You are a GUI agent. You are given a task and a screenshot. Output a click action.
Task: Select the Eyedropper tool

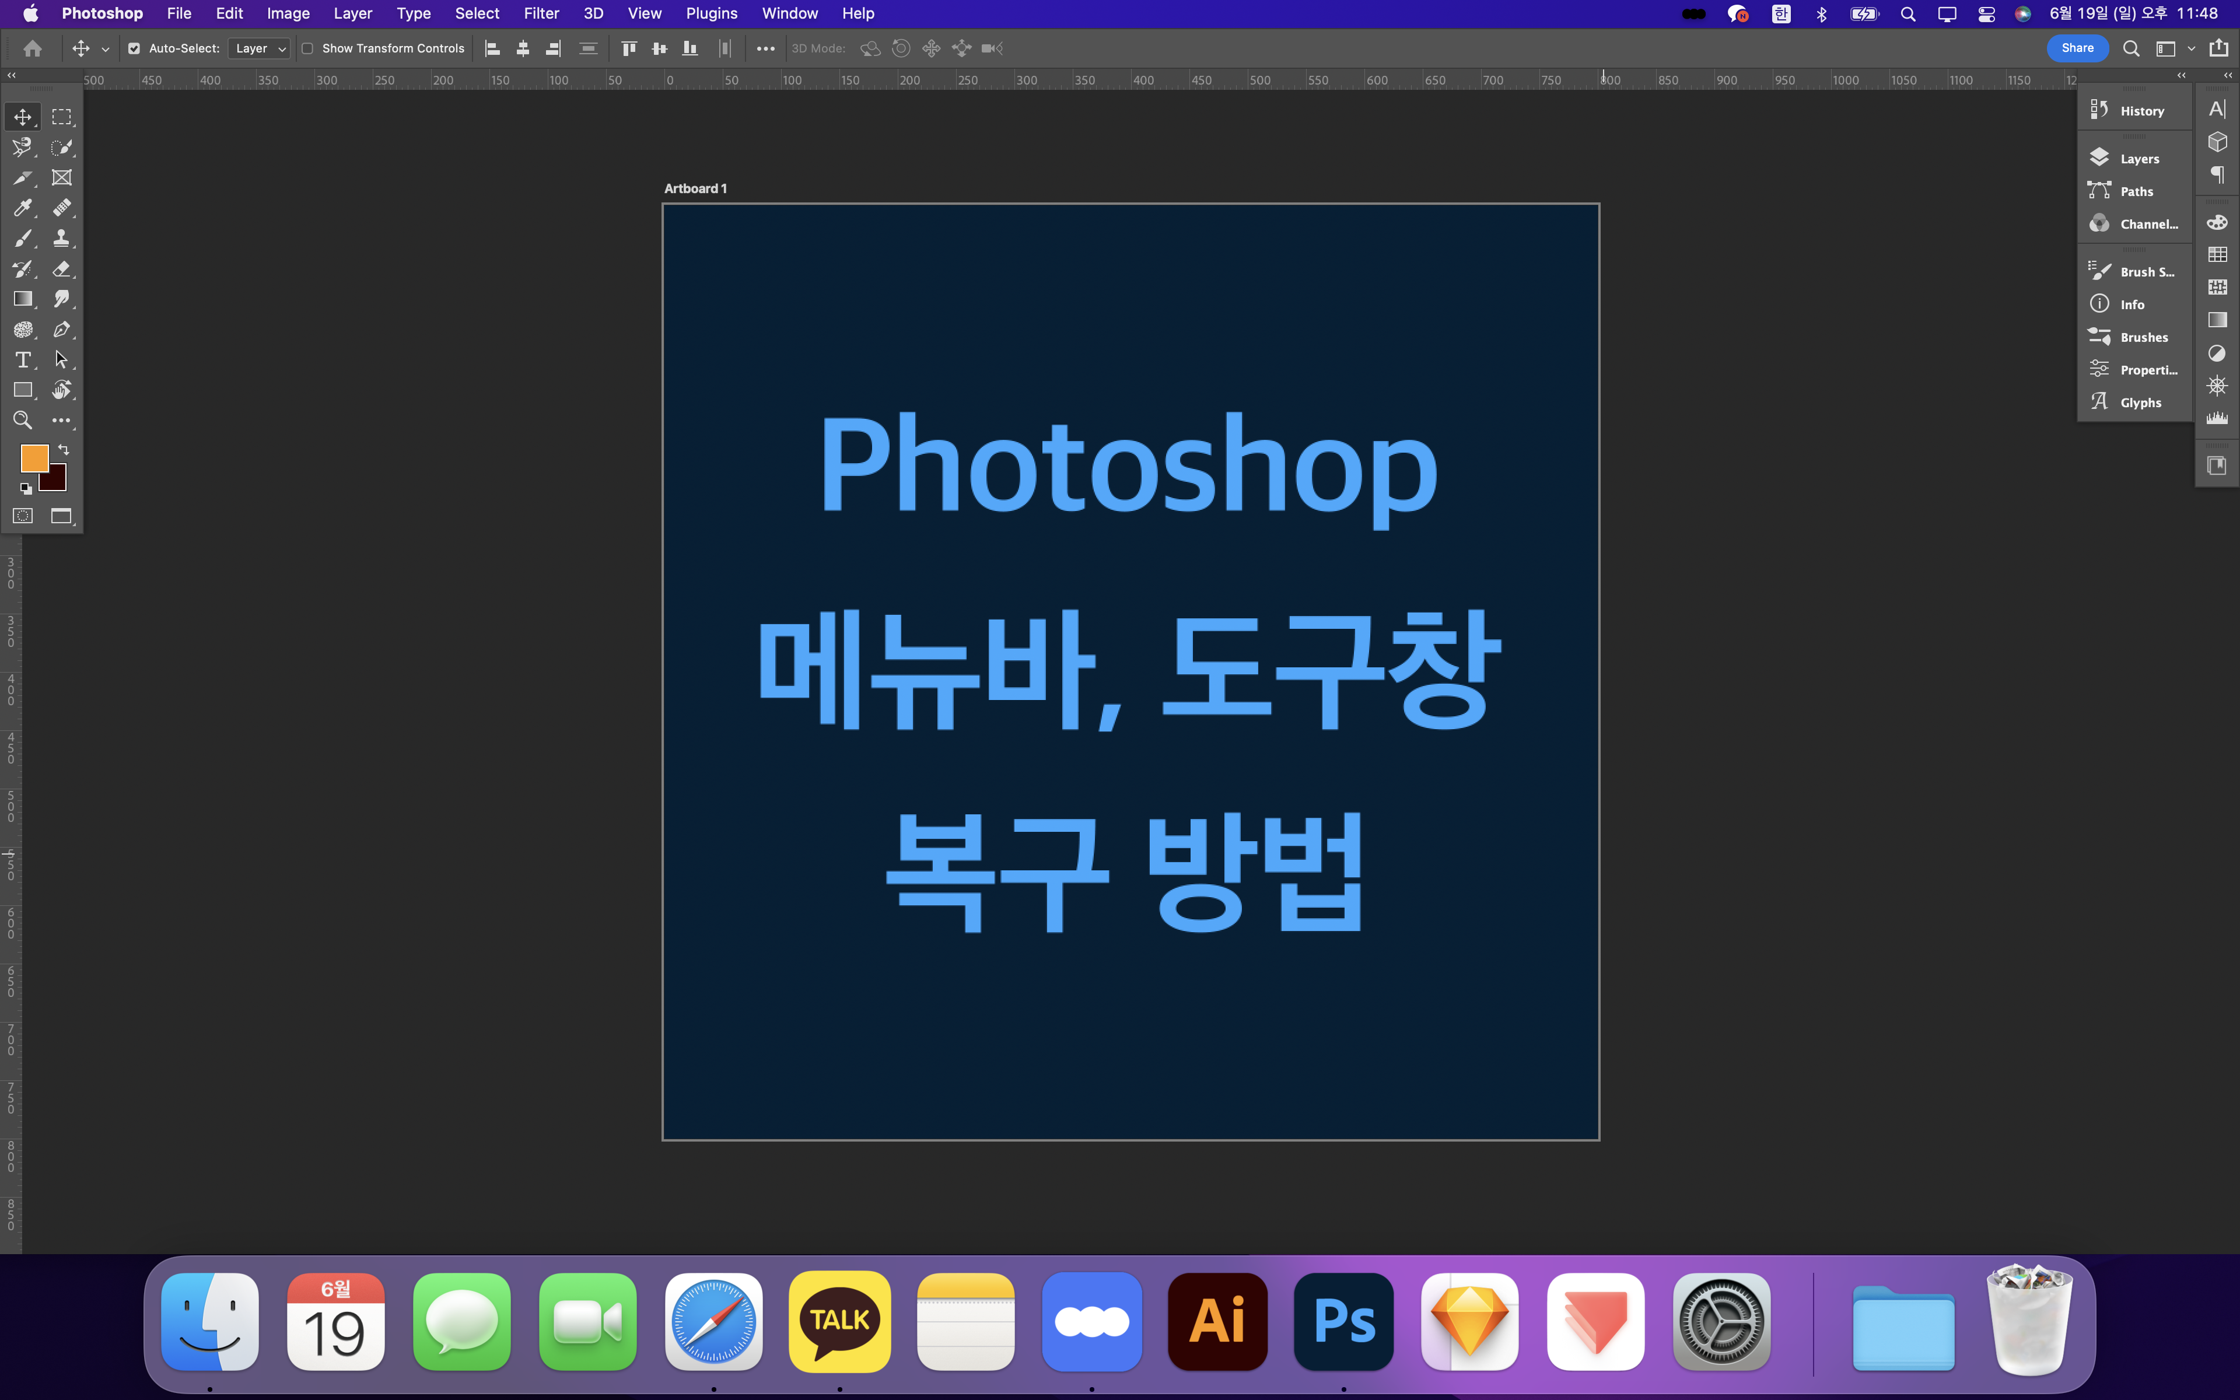pyautogui.click(x=23, y=208)
